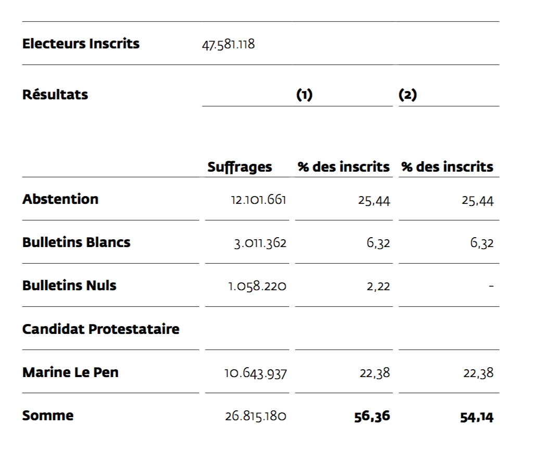Click the Bulletins Blancs row label
The height and width of the screenshot is (453, 542).
click(76, 242)
